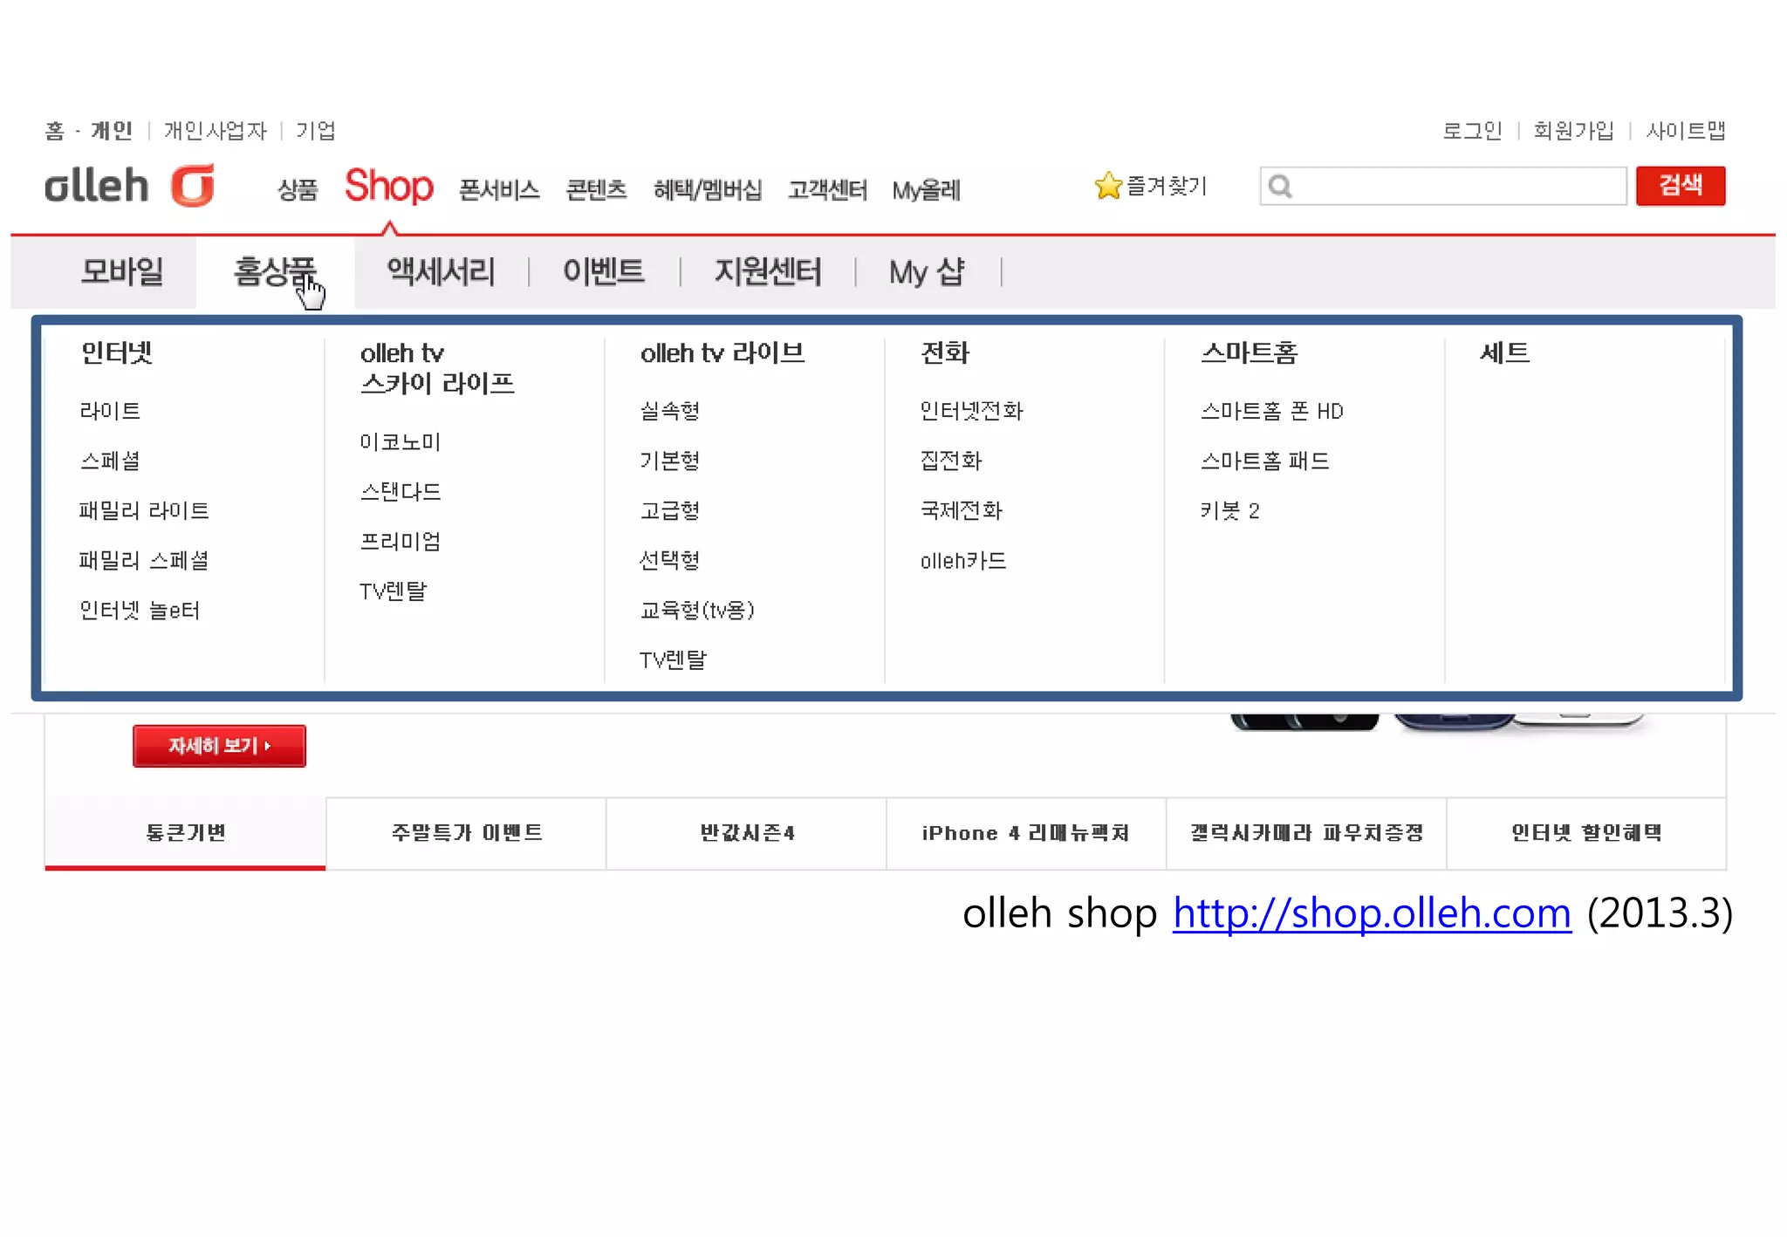The image size is (1787, 1237).
Task: Open 인터넷전화 item
Action: point(971,411)
